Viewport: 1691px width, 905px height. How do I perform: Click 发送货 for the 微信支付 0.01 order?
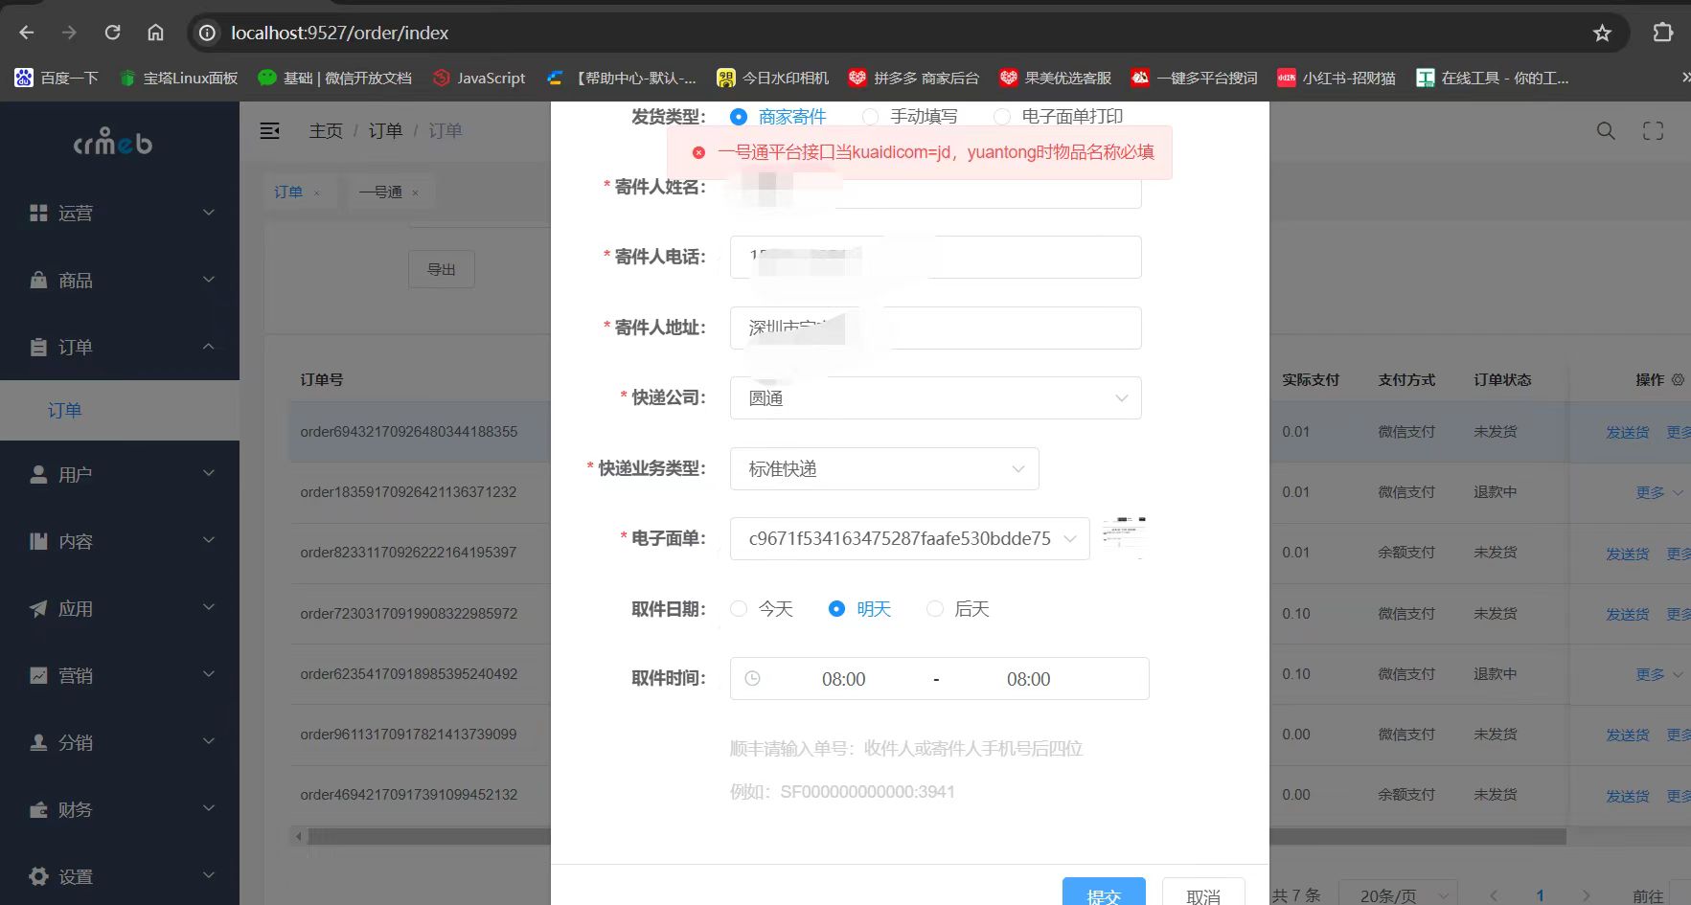1628,433
